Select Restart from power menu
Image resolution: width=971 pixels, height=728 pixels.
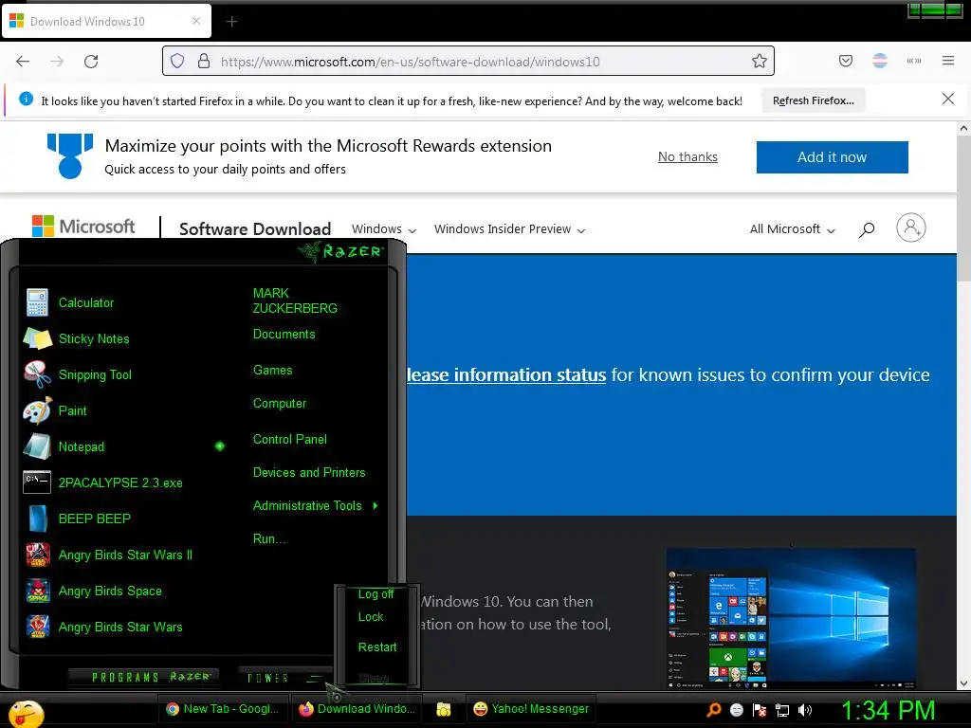point(377,647)
